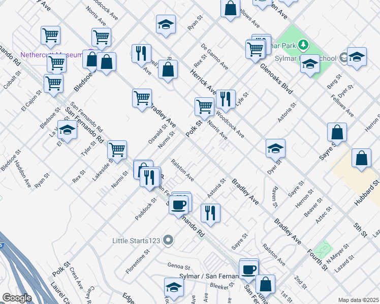Open shopping bag marker below the Sylmar station coffee marker
This screenshot has height=304, width=380.
pos(265,285)
